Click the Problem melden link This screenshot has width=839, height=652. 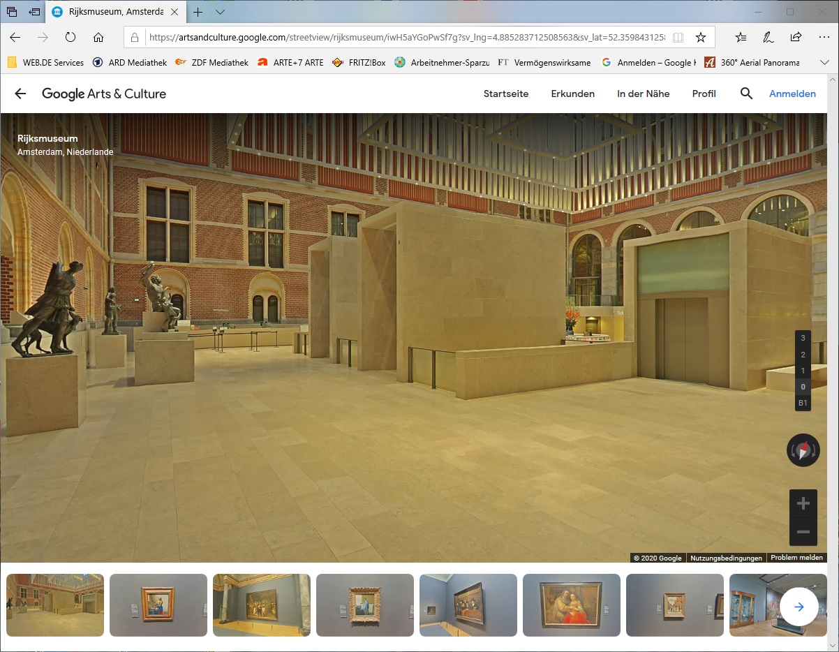(x=797, y=558)
